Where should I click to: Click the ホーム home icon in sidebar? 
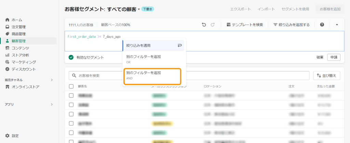(x=8, y=20)
